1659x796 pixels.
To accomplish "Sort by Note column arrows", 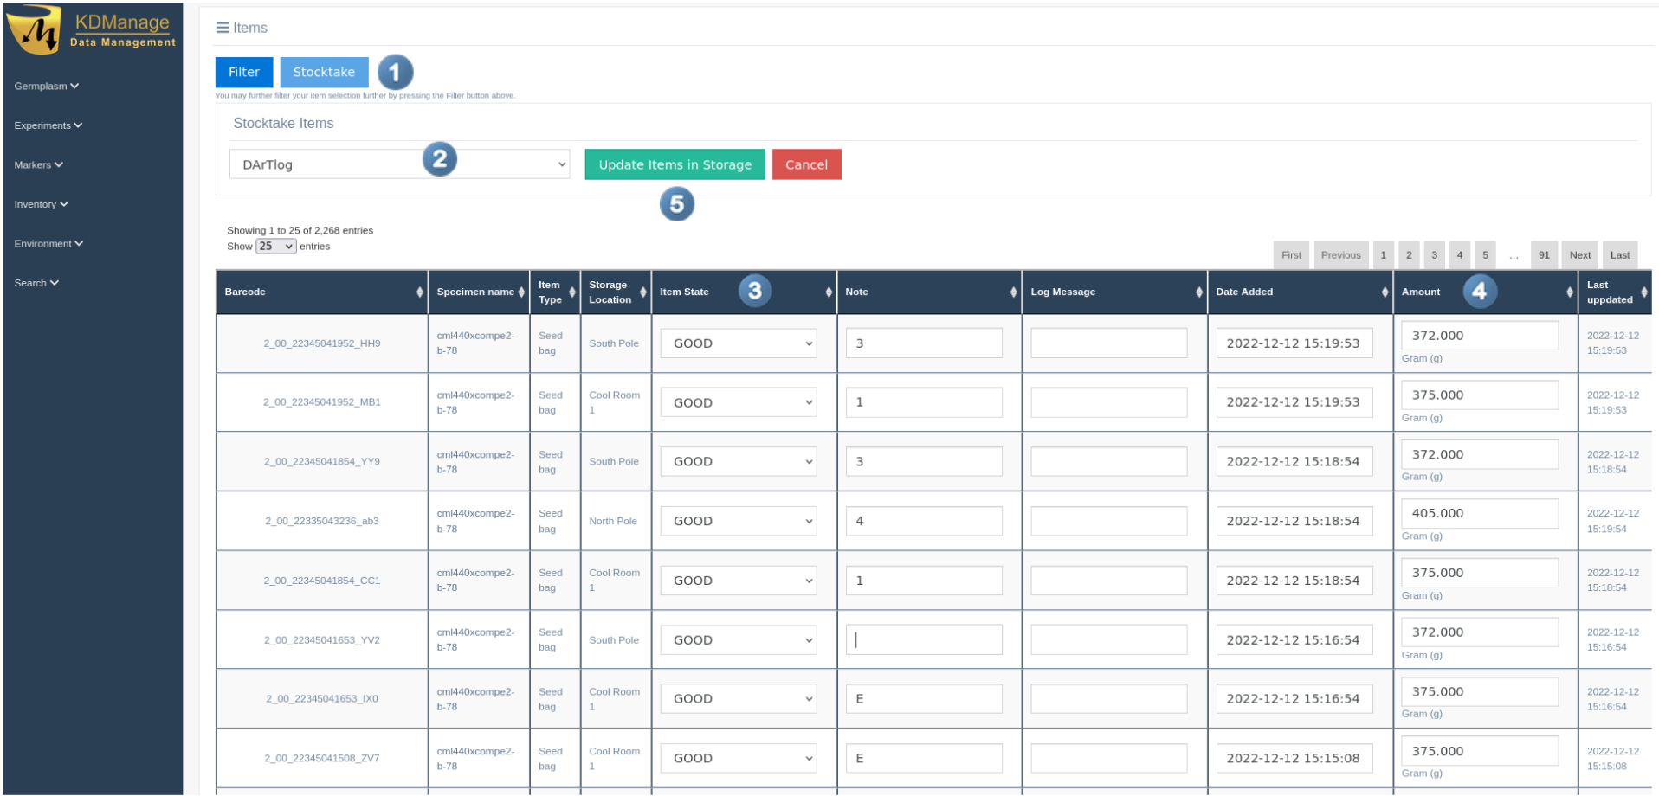I will (x=1013, y=292).
